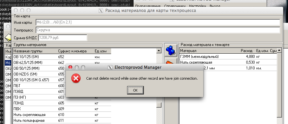
Task: Sort by Название группы column header
Action: pyautogui.click(x=28, y=51)
